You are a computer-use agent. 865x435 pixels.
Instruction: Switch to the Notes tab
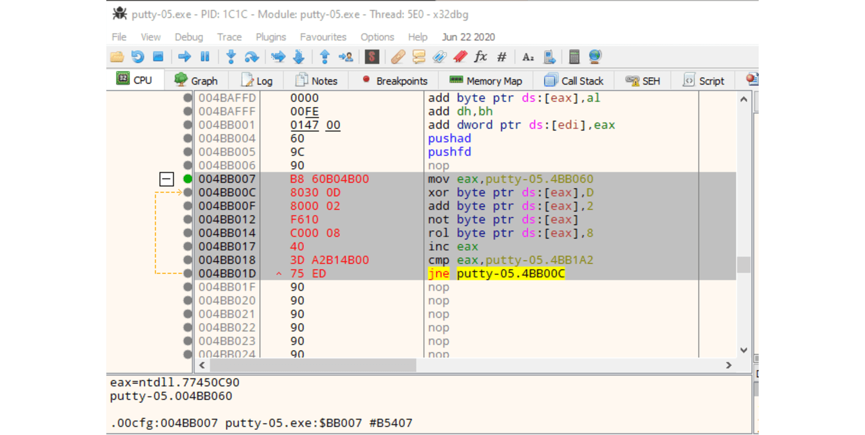coord(316,81)
